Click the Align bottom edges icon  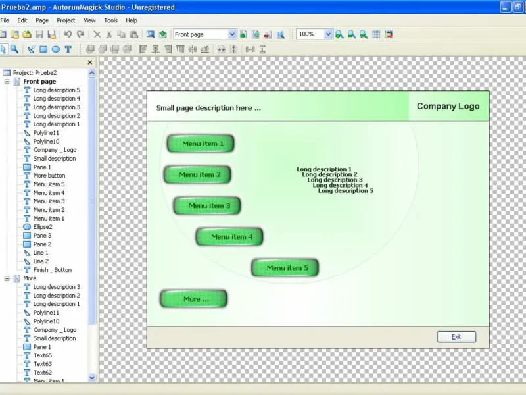[204, 49]
